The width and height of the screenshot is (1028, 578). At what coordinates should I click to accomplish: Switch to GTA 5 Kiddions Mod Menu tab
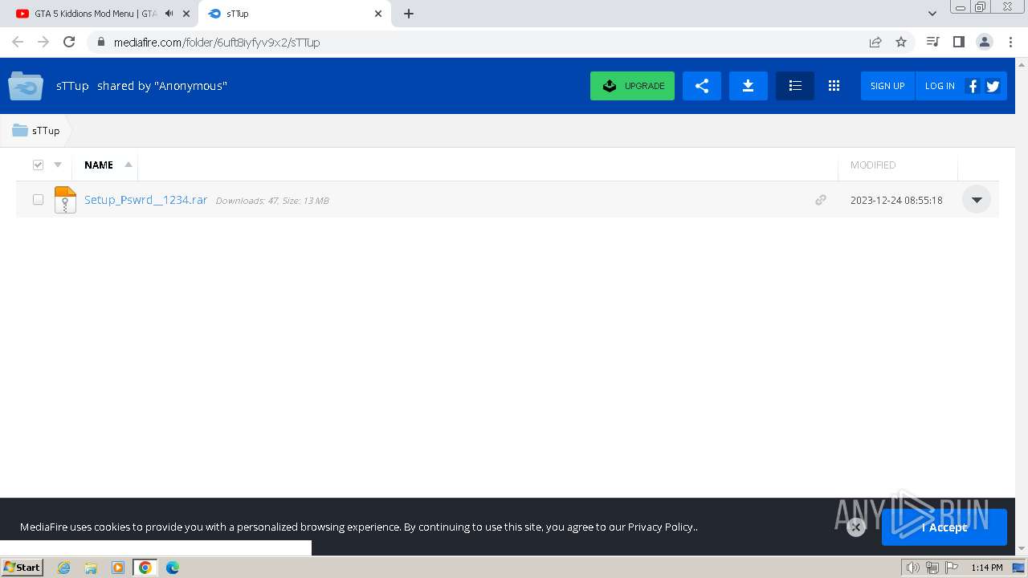pyautogui.click(x=96, y=14)
